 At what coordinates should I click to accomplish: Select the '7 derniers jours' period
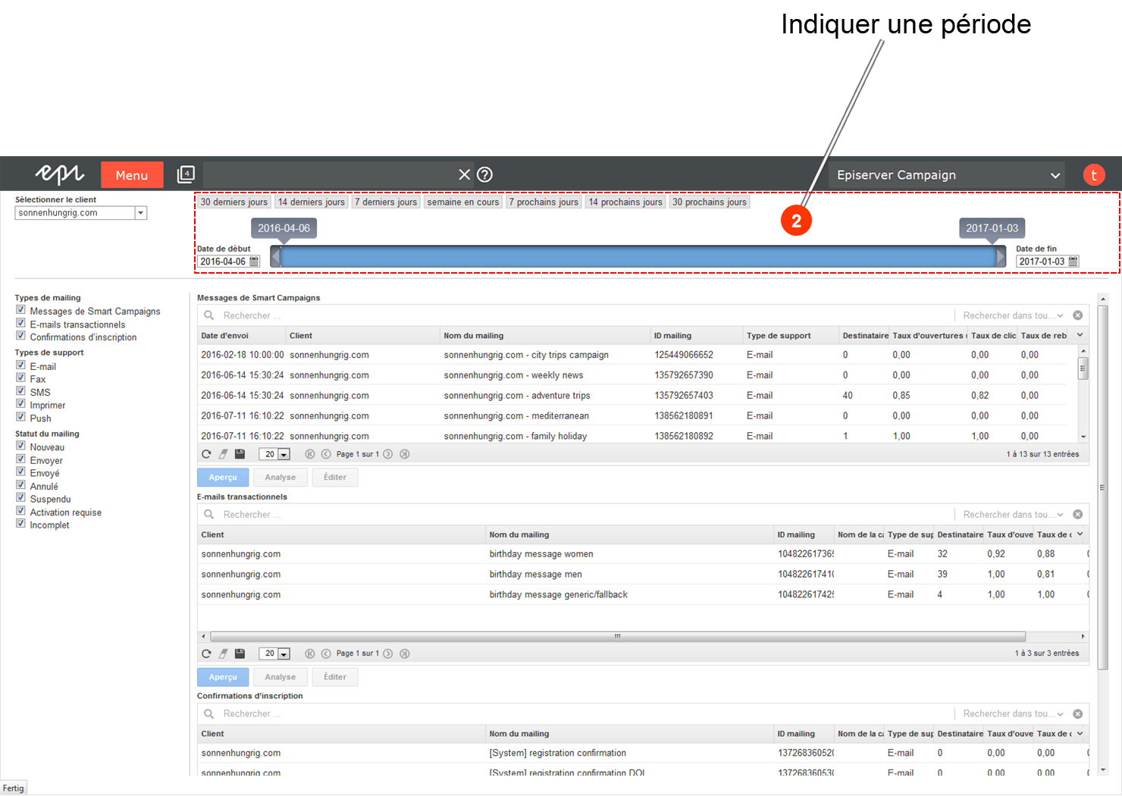click(x=386, y=202)
